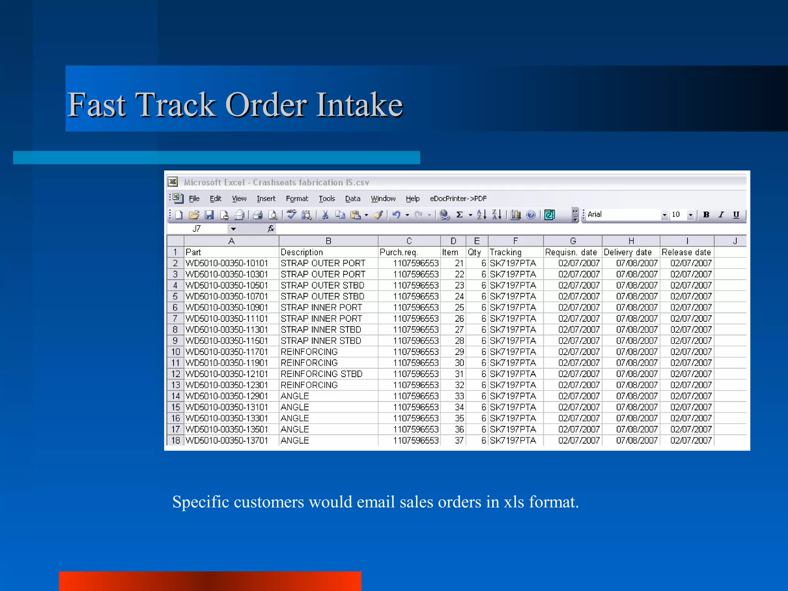The image size is (788, 591).
Task: Insert hyperlink with the globe icon
Action: point(445,215)
